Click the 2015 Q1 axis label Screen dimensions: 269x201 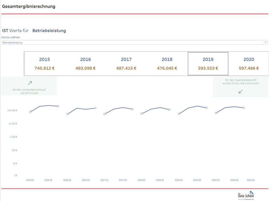(30, 180)
